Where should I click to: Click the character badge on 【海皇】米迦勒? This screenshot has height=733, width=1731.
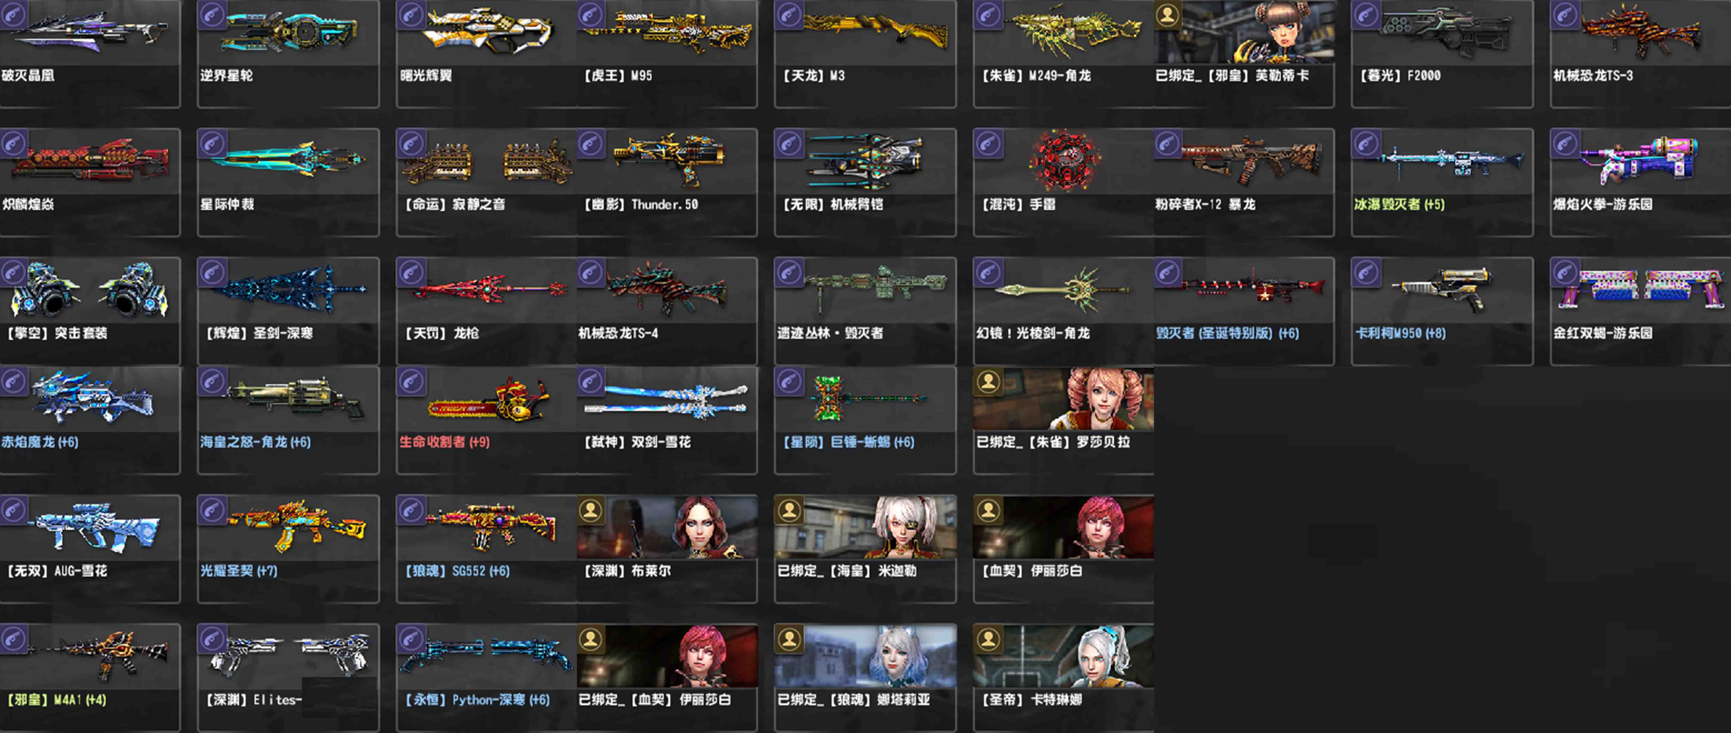pyautogui.click(x=789, y=510)
